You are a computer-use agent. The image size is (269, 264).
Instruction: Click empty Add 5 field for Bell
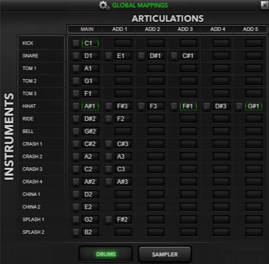[x=253, y=131]
